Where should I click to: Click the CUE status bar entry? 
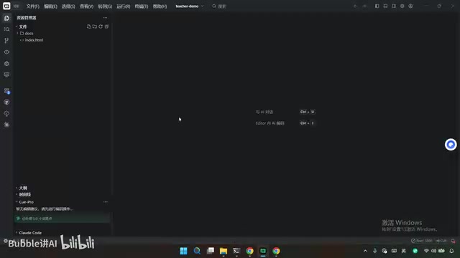point(441,241)
